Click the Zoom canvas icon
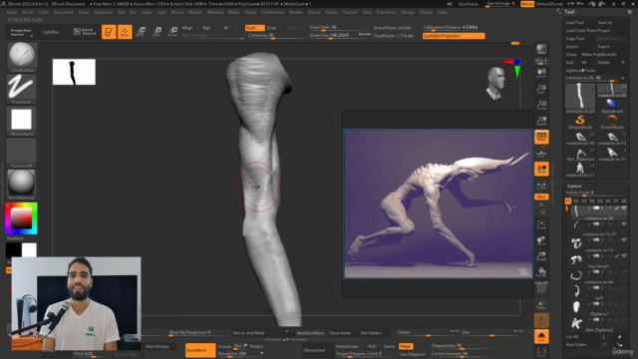This screenshot has height=359, width=638. point(541,89)
